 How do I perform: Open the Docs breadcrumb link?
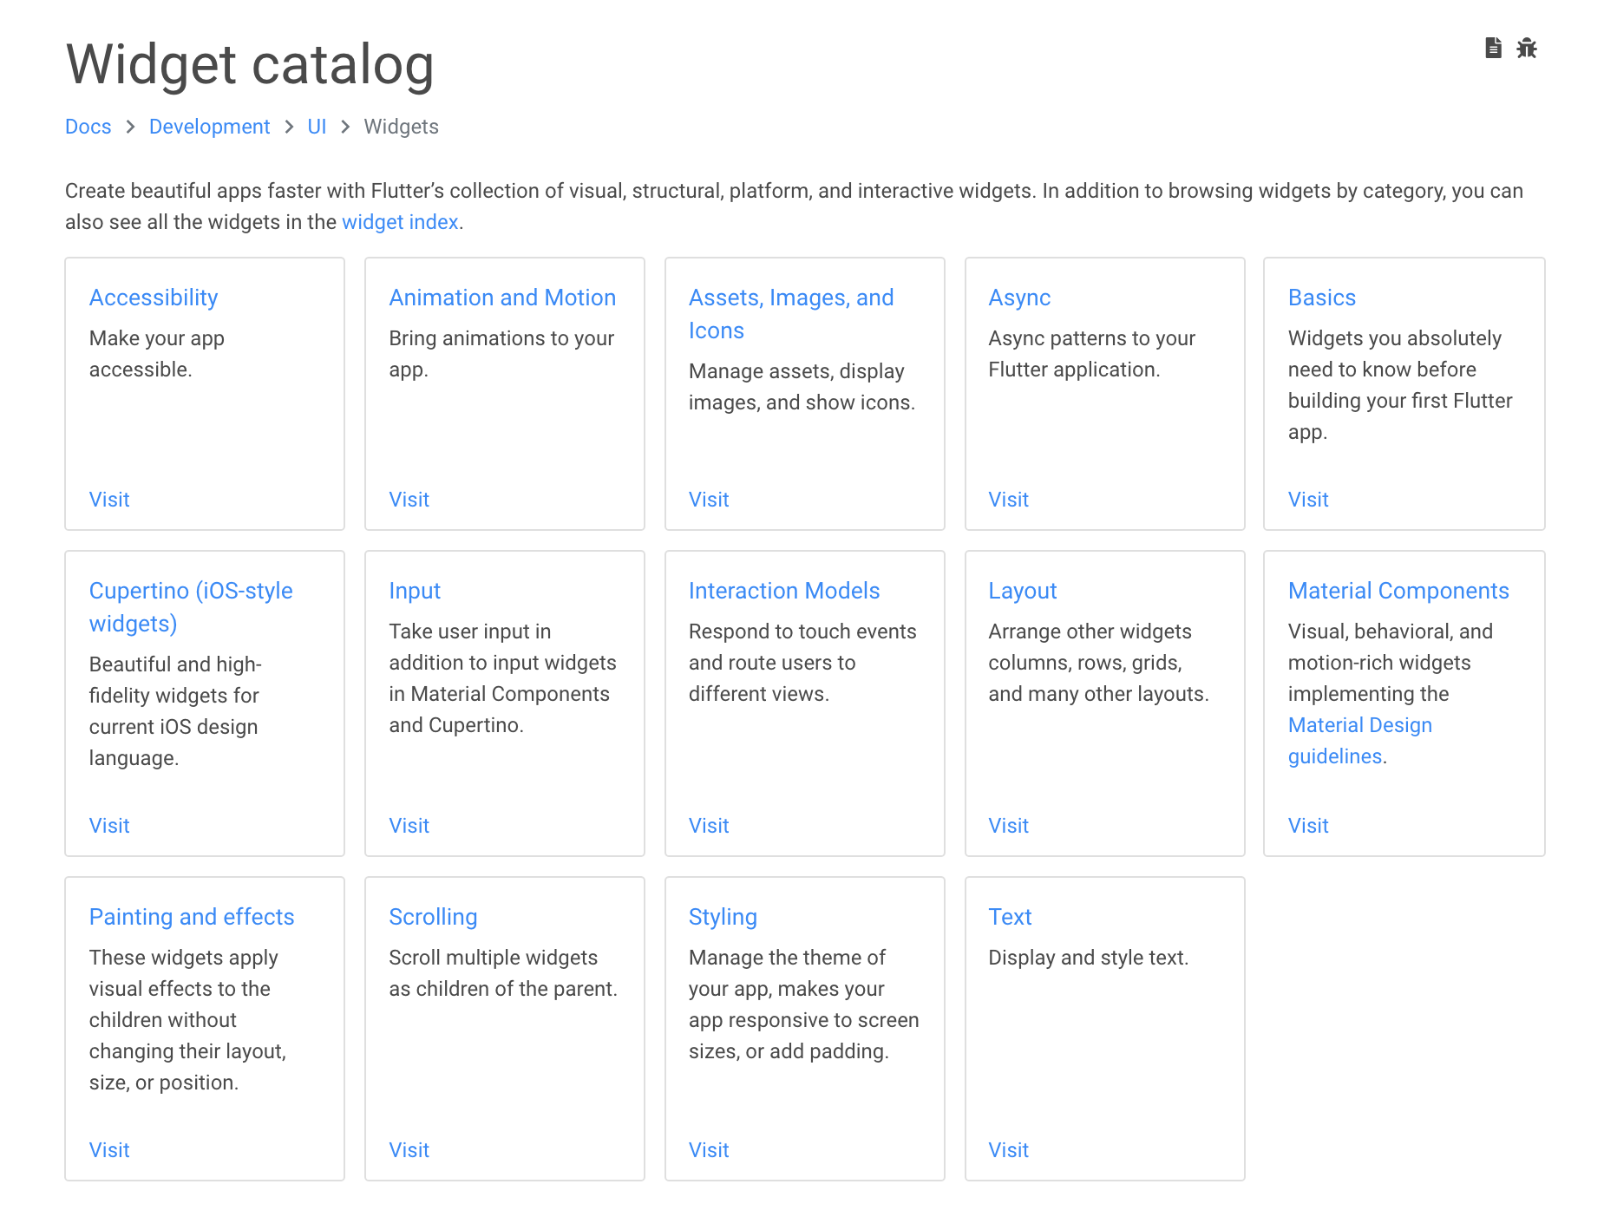[x=88, y=127]
